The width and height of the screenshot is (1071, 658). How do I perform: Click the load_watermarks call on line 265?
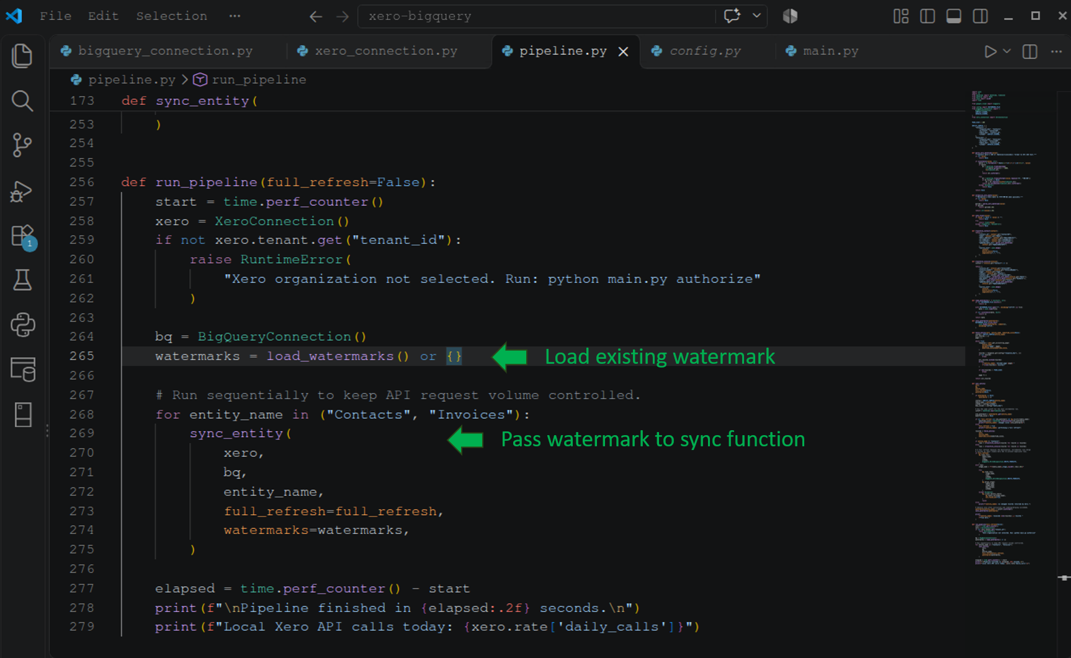tap(338, 356)
